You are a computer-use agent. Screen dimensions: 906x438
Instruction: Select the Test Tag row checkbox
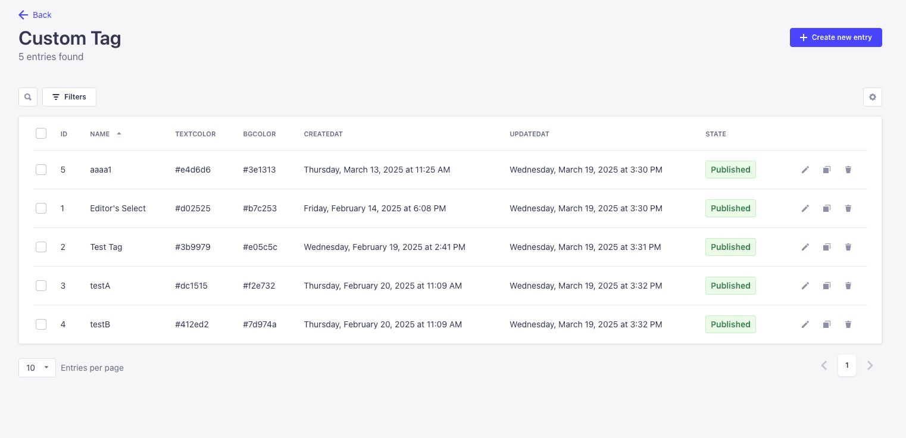coord(41,247)
